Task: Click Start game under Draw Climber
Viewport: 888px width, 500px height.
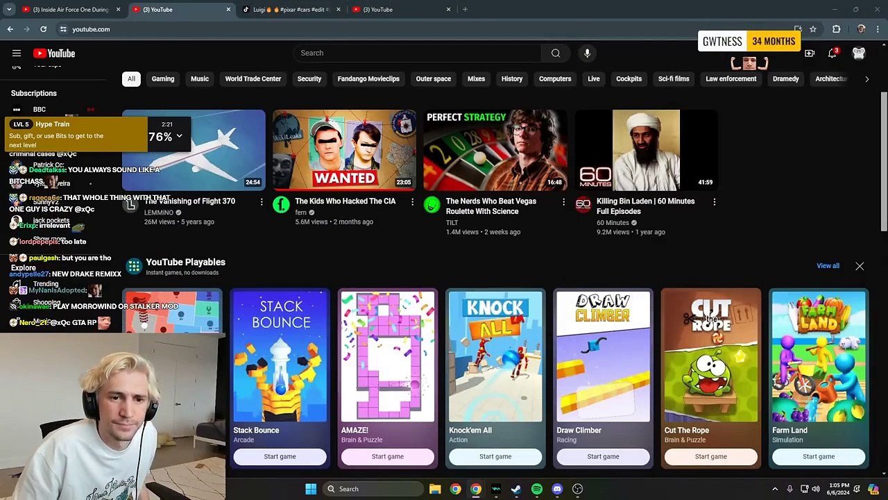Action: coord(603,457)
